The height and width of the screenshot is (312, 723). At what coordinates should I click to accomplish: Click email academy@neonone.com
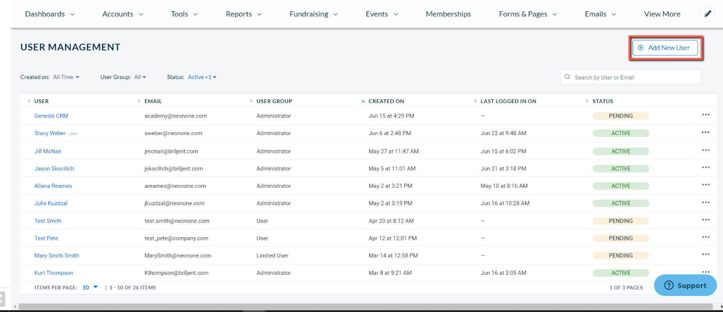176,116
